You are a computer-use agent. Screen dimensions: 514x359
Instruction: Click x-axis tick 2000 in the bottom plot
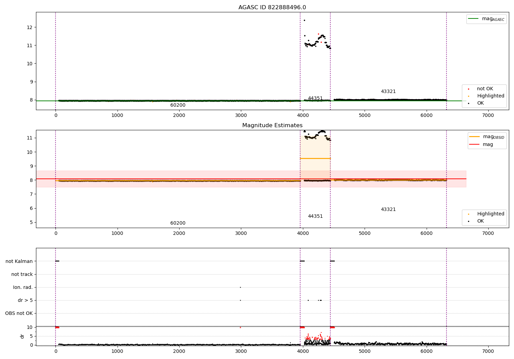pos(179,351)
